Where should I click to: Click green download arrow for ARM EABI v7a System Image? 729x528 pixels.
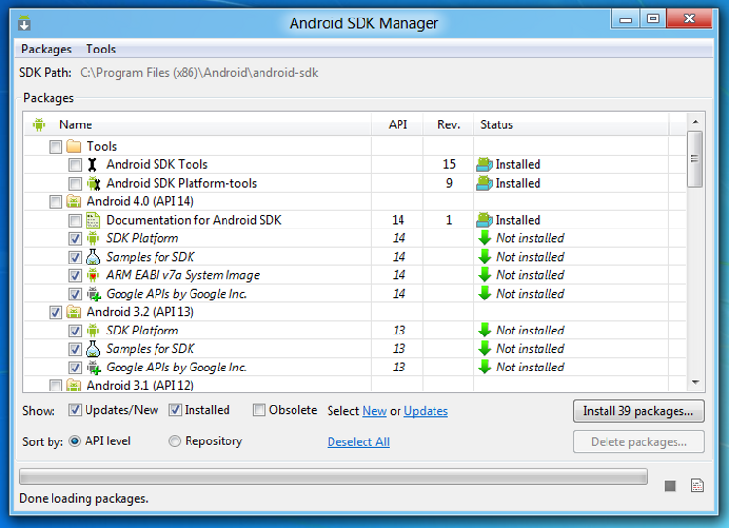(485, 275)
